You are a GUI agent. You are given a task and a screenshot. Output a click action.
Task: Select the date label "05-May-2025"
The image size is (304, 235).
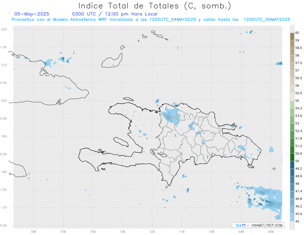32,14
